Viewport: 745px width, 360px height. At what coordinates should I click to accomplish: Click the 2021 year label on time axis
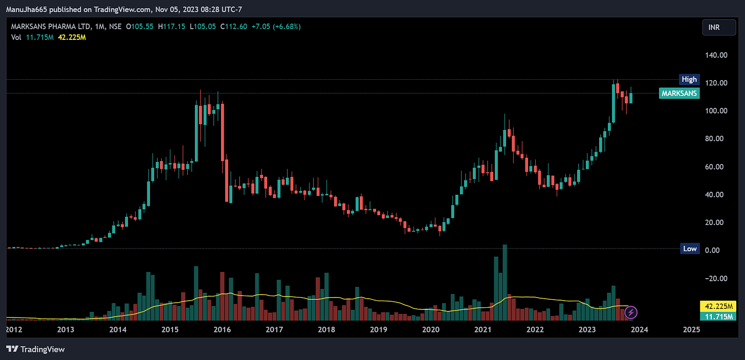point(483,330)
